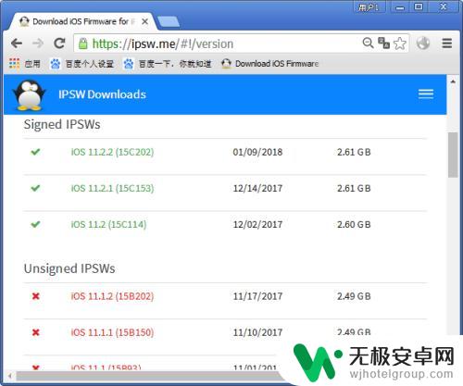Click size 2.61 GB for iOS 11.2.2
The image size is (463, 386).
coord(354,152)
